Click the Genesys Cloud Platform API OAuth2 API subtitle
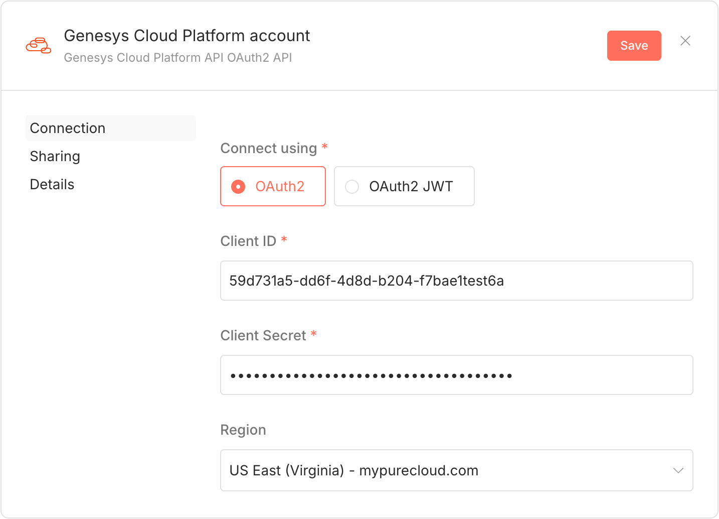 (x=178, y=58)
